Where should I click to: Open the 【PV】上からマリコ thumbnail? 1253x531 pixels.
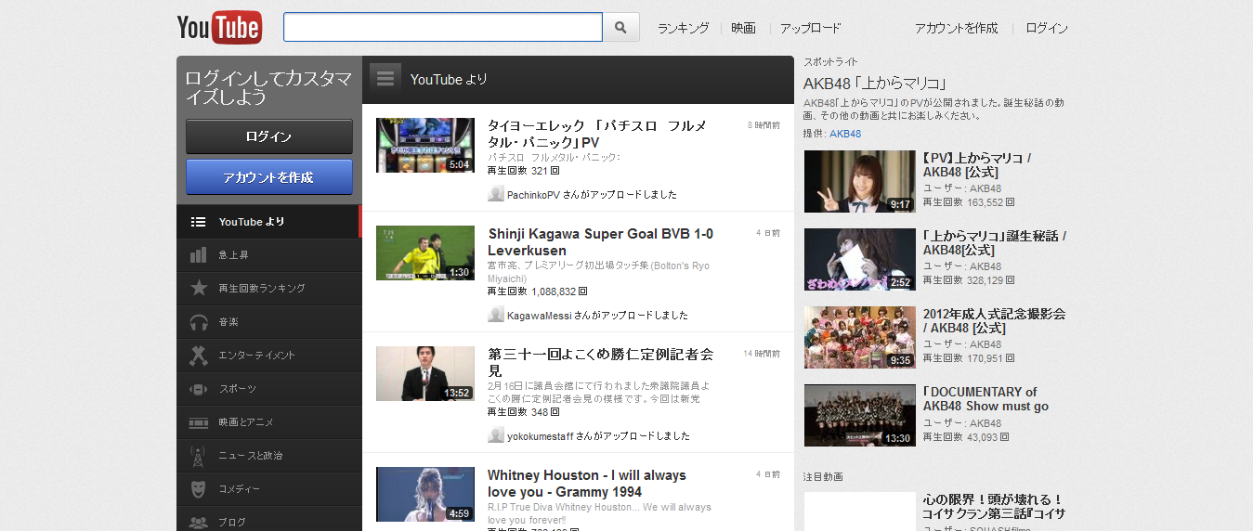(x=860, y=181)
